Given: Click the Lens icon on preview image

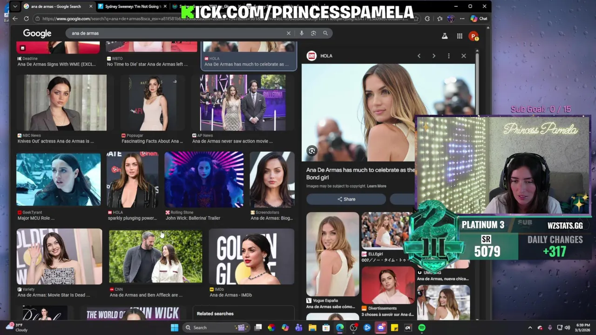Looking at the screenshot, I should coord(312,151).
